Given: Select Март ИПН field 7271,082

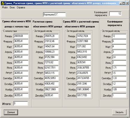Looking at the screenshot, I should 84,46.
